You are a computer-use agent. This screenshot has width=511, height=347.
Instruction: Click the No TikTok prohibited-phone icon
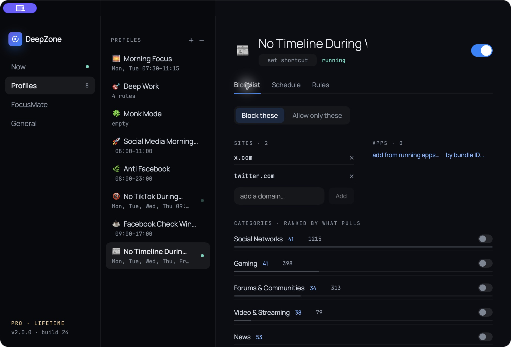[116, 196]
